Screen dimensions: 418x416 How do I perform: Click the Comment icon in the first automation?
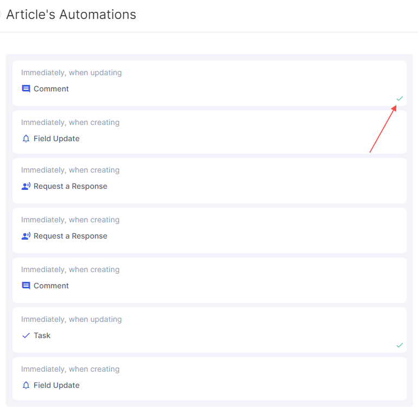pos(26,89)
